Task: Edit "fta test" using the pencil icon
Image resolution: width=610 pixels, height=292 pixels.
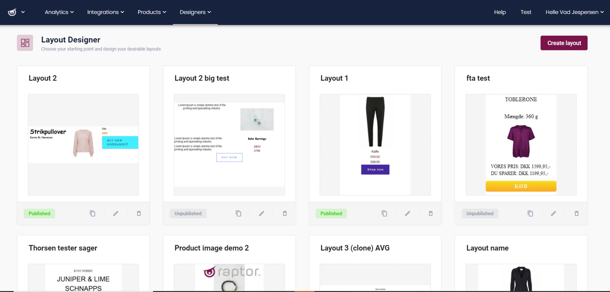Action: pos(553,213)
